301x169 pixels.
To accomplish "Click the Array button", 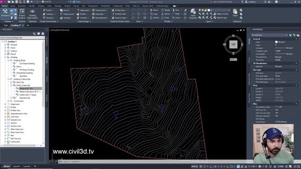I will [176, 18].
